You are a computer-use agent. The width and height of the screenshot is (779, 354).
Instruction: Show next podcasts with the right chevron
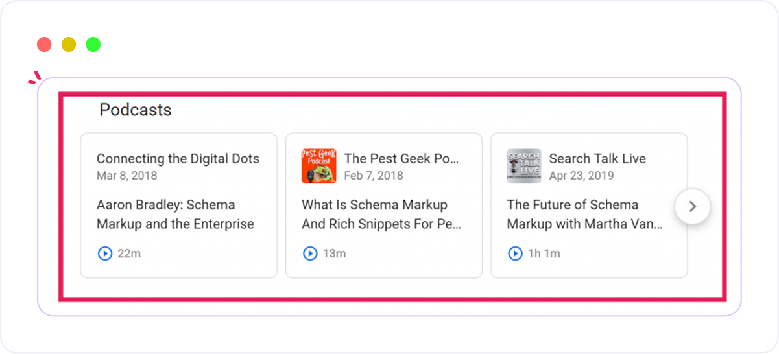click(x=692, y=207)
